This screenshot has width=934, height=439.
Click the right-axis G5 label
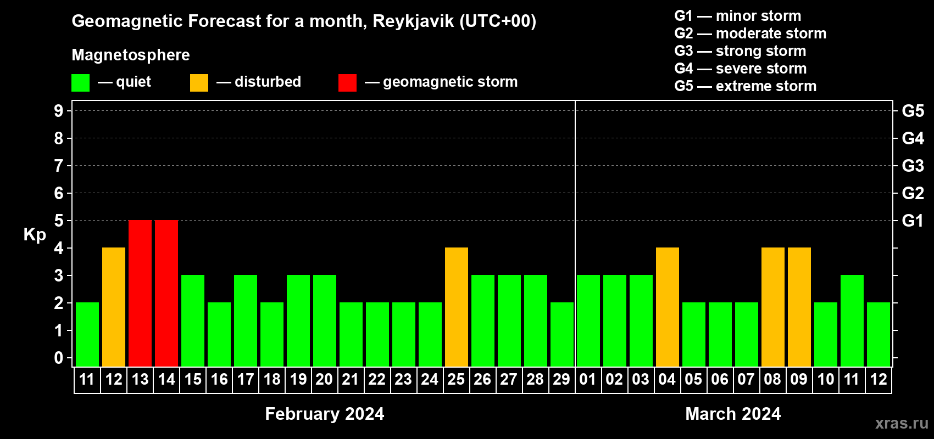coord(913,111)
